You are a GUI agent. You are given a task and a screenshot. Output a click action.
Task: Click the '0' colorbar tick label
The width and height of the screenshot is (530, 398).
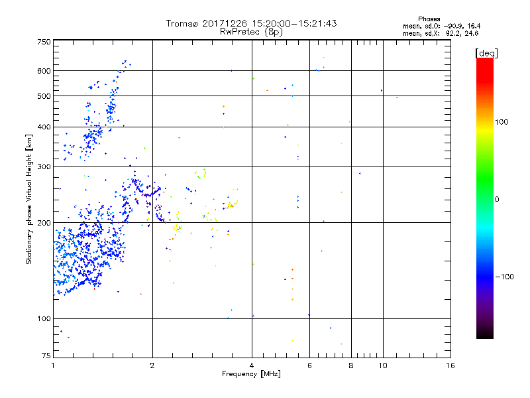tap(497, 200)
